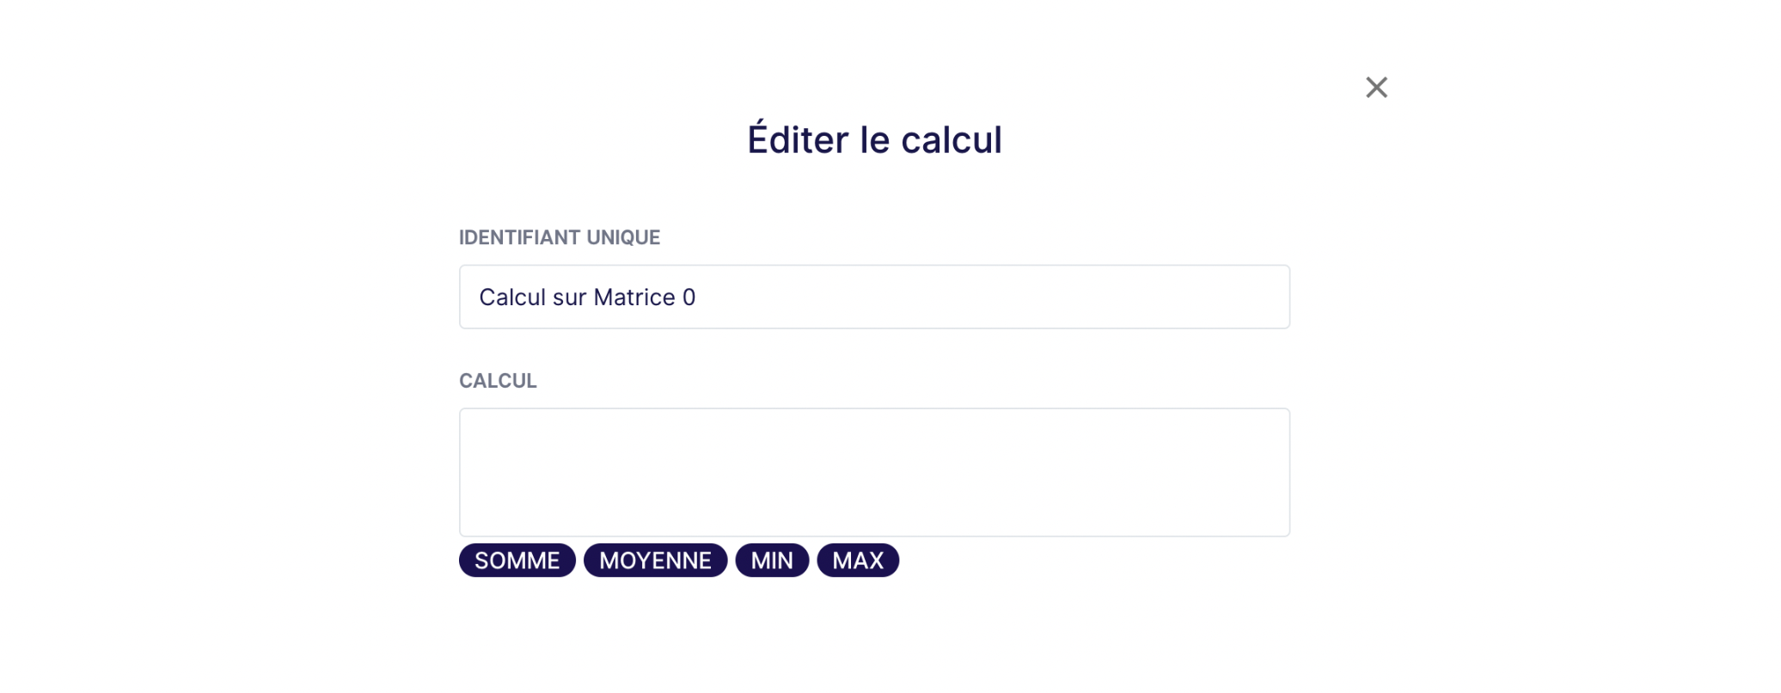
Task: Activate the formula box under CALCUL
Action: tap(874, 472)
